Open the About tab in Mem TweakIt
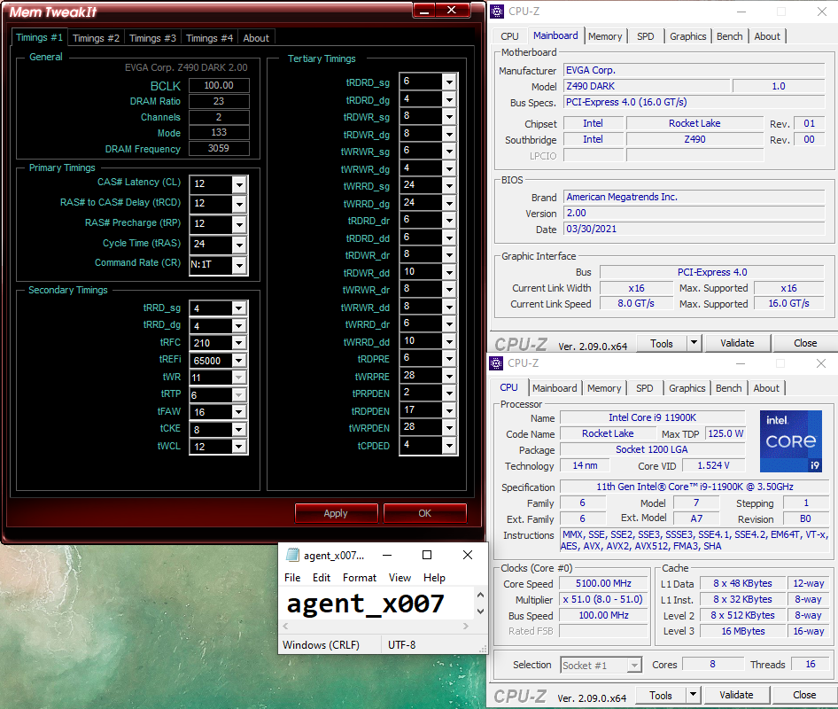The image size is (838, 709). (256, 38)
